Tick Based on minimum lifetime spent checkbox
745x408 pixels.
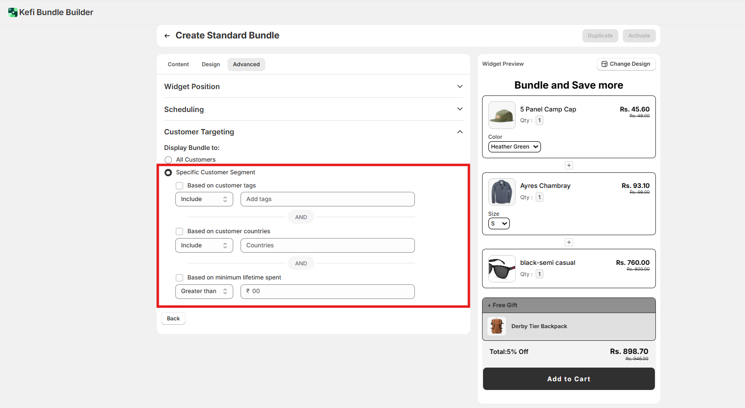[180, 278]
